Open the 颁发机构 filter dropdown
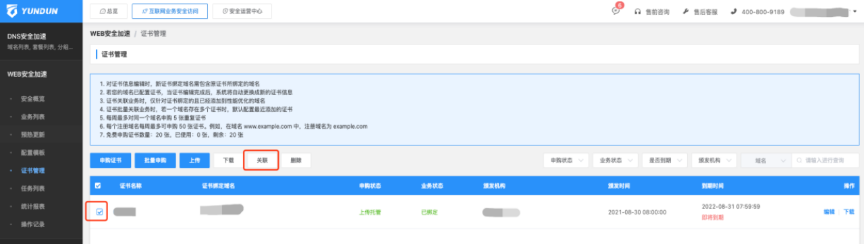This screenshot has height=244, width=864. pyautogui.click(x=714, y=160)
